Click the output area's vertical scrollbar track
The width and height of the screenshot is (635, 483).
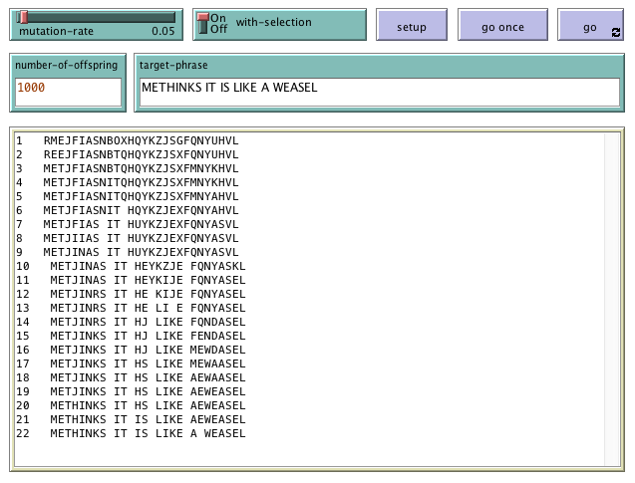[613, 299]
